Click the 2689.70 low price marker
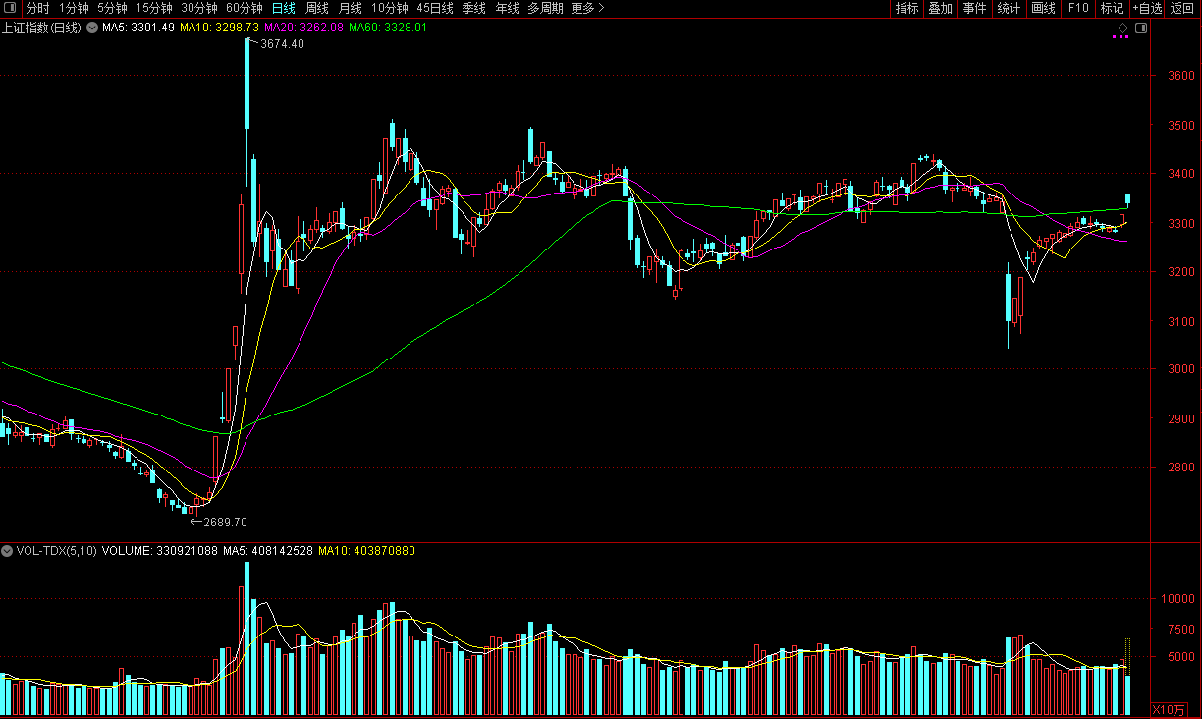The width and height of the screenshot is (1202, 719). (225, 523)
